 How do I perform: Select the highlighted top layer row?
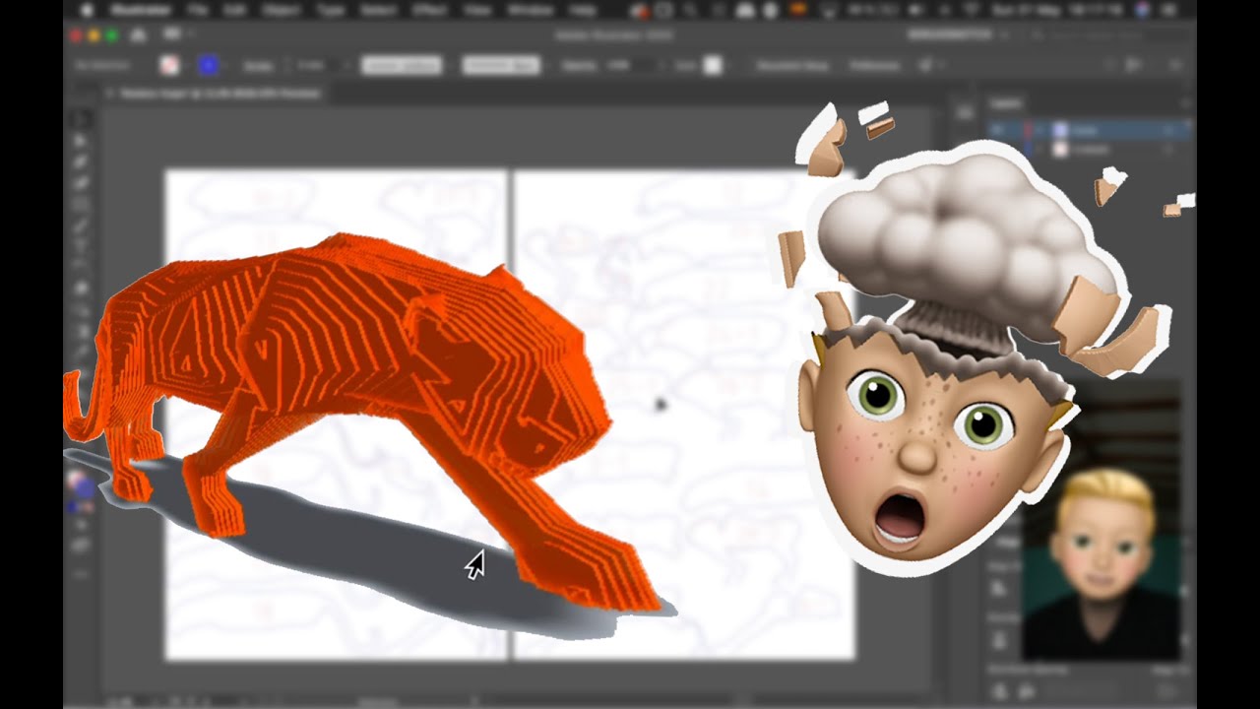pyautogui.click(x=1089, y=130)
